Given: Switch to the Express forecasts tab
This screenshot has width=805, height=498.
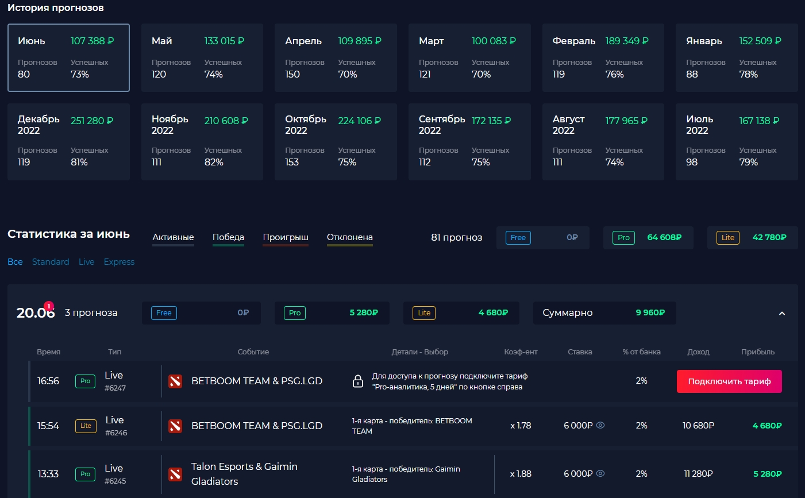Looking at the screenshot, I should [119, 262].
